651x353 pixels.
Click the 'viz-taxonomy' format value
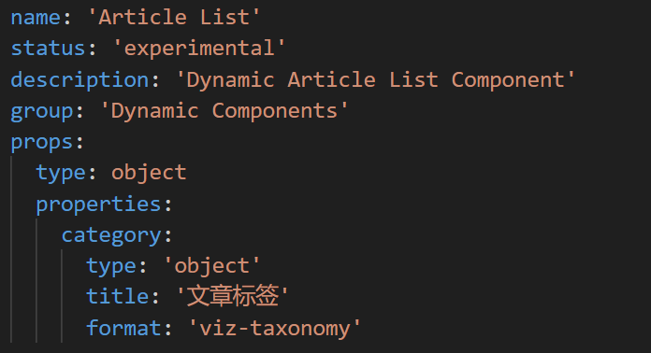click(x=275, y=328)
